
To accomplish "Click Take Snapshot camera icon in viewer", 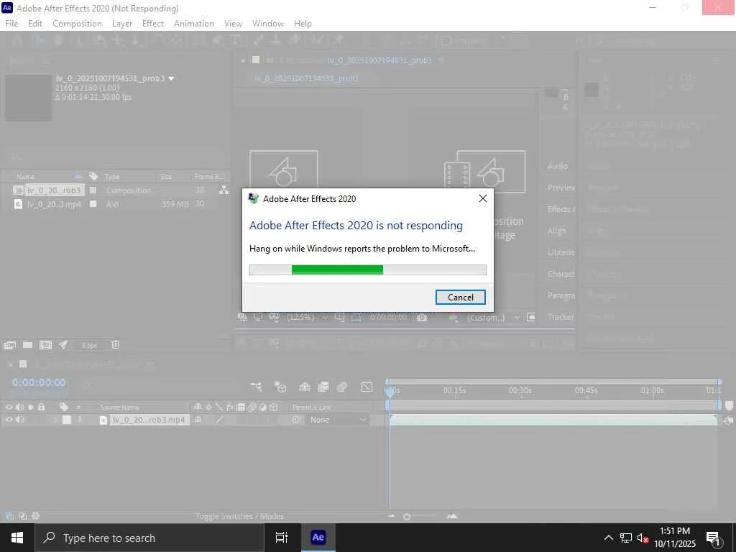I will point(422,318).
